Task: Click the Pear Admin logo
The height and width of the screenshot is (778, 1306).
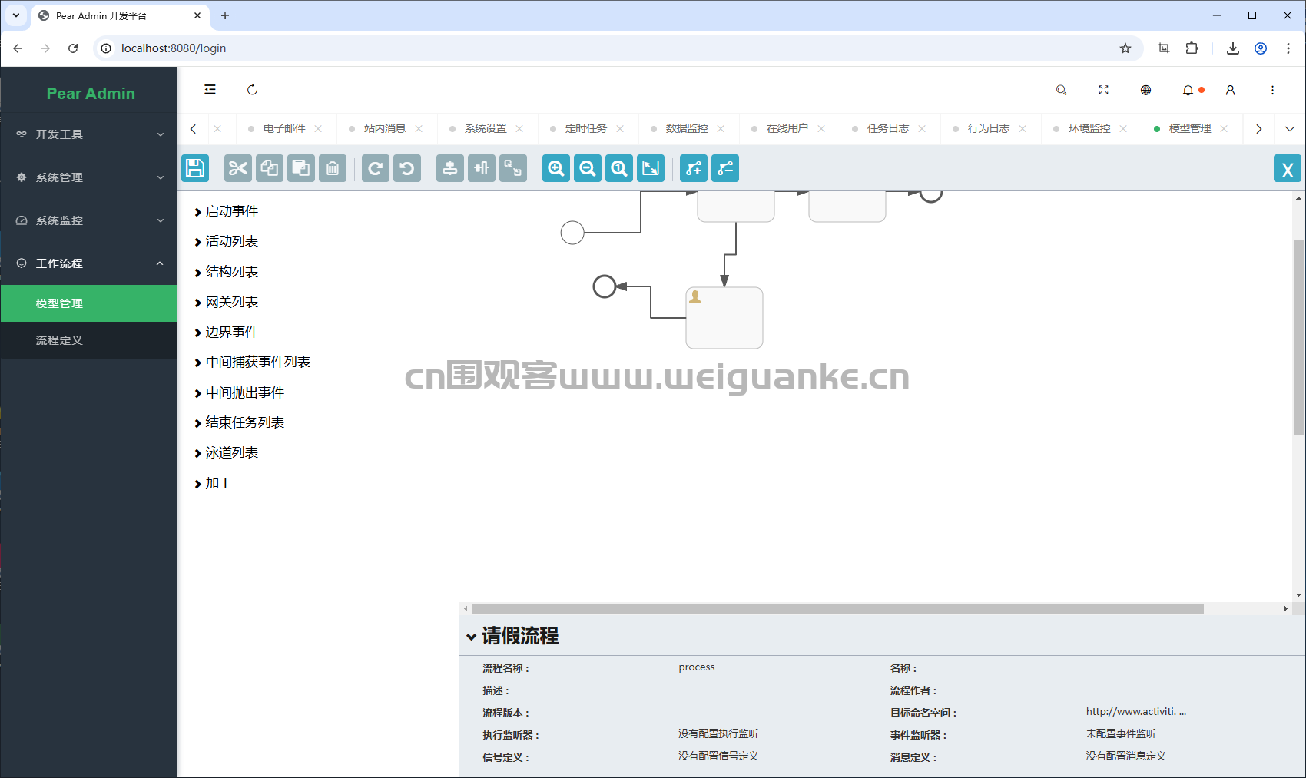Action: tap(91, 94)
